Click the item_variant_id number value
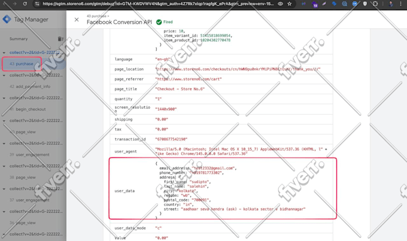 click(x=215, y=35)
